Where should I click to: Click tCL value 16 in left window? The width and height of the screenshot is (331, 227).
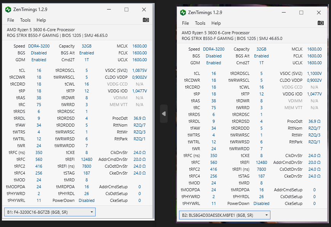[39, 70]
